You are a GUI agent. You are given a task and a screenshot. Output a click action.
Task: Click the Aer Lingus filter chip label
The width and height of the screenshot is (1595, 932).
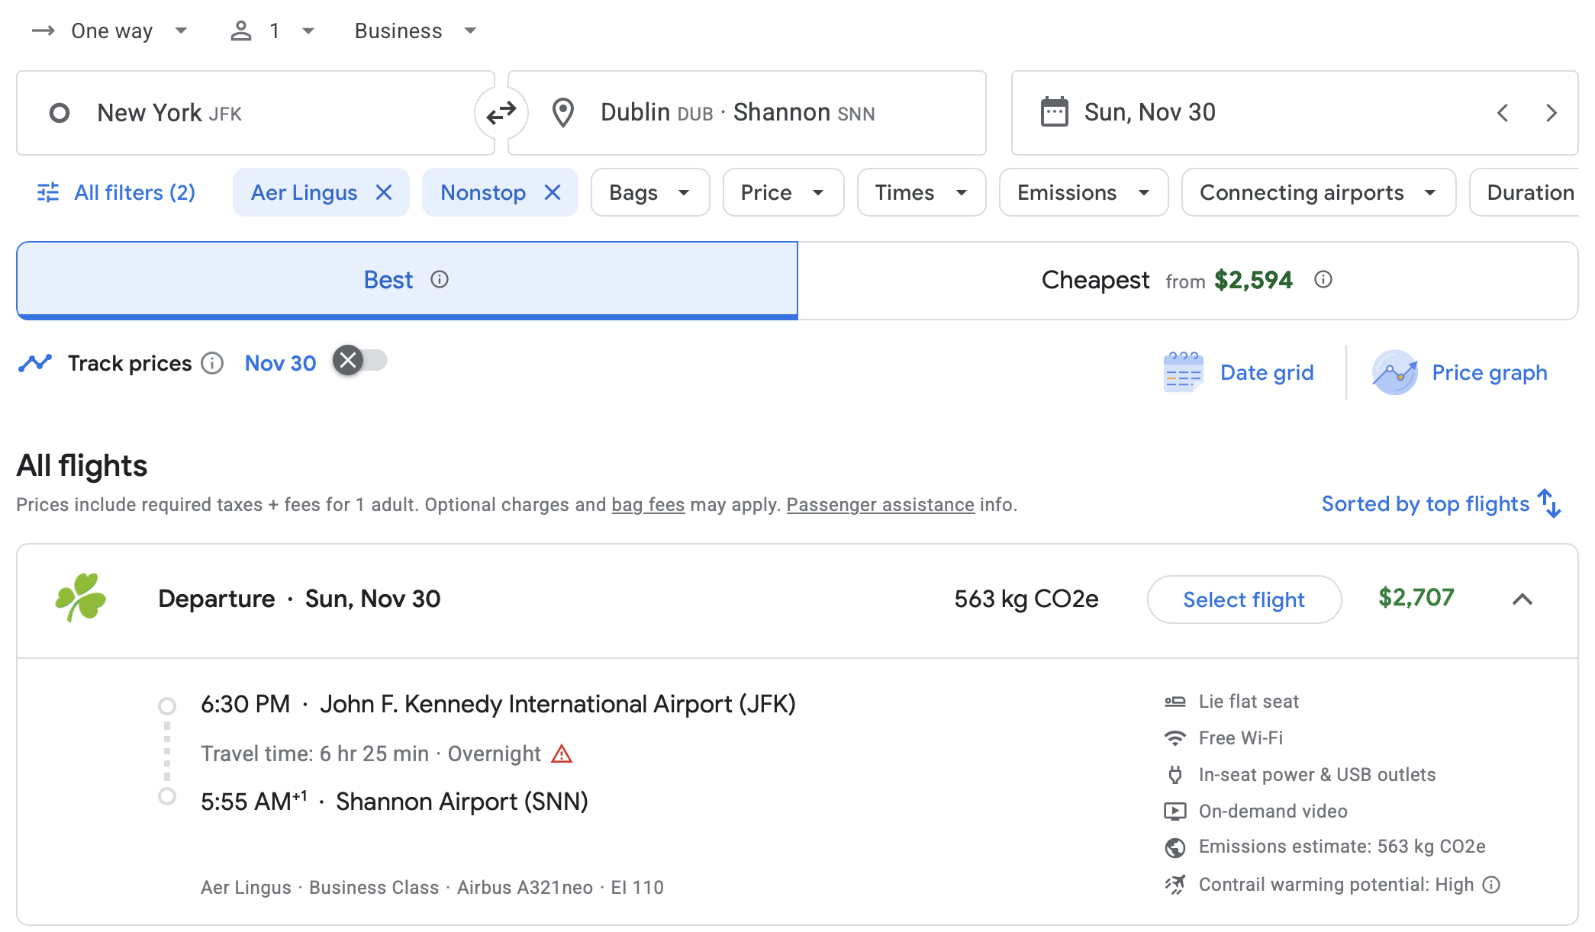304,192
